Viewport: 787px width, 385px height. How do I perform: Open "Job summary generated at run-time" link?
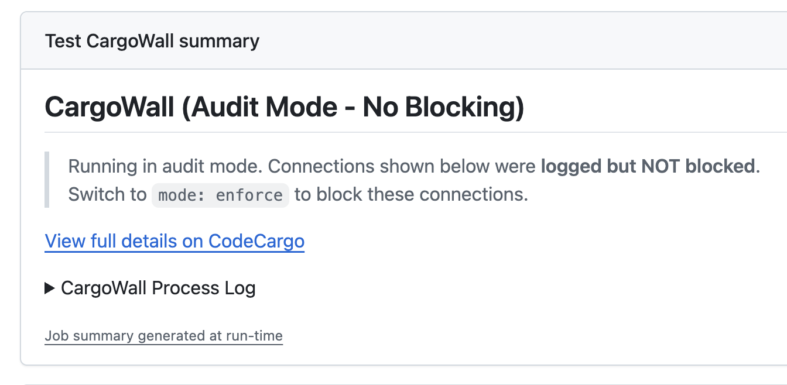163,336
